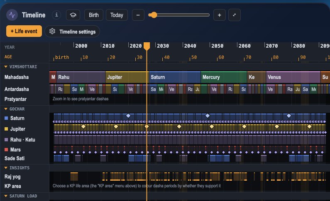Click the purple Rahu · Ketu legend swatch
The height and width of the screenshot is (201, 330).
click(x=6, y=140)
